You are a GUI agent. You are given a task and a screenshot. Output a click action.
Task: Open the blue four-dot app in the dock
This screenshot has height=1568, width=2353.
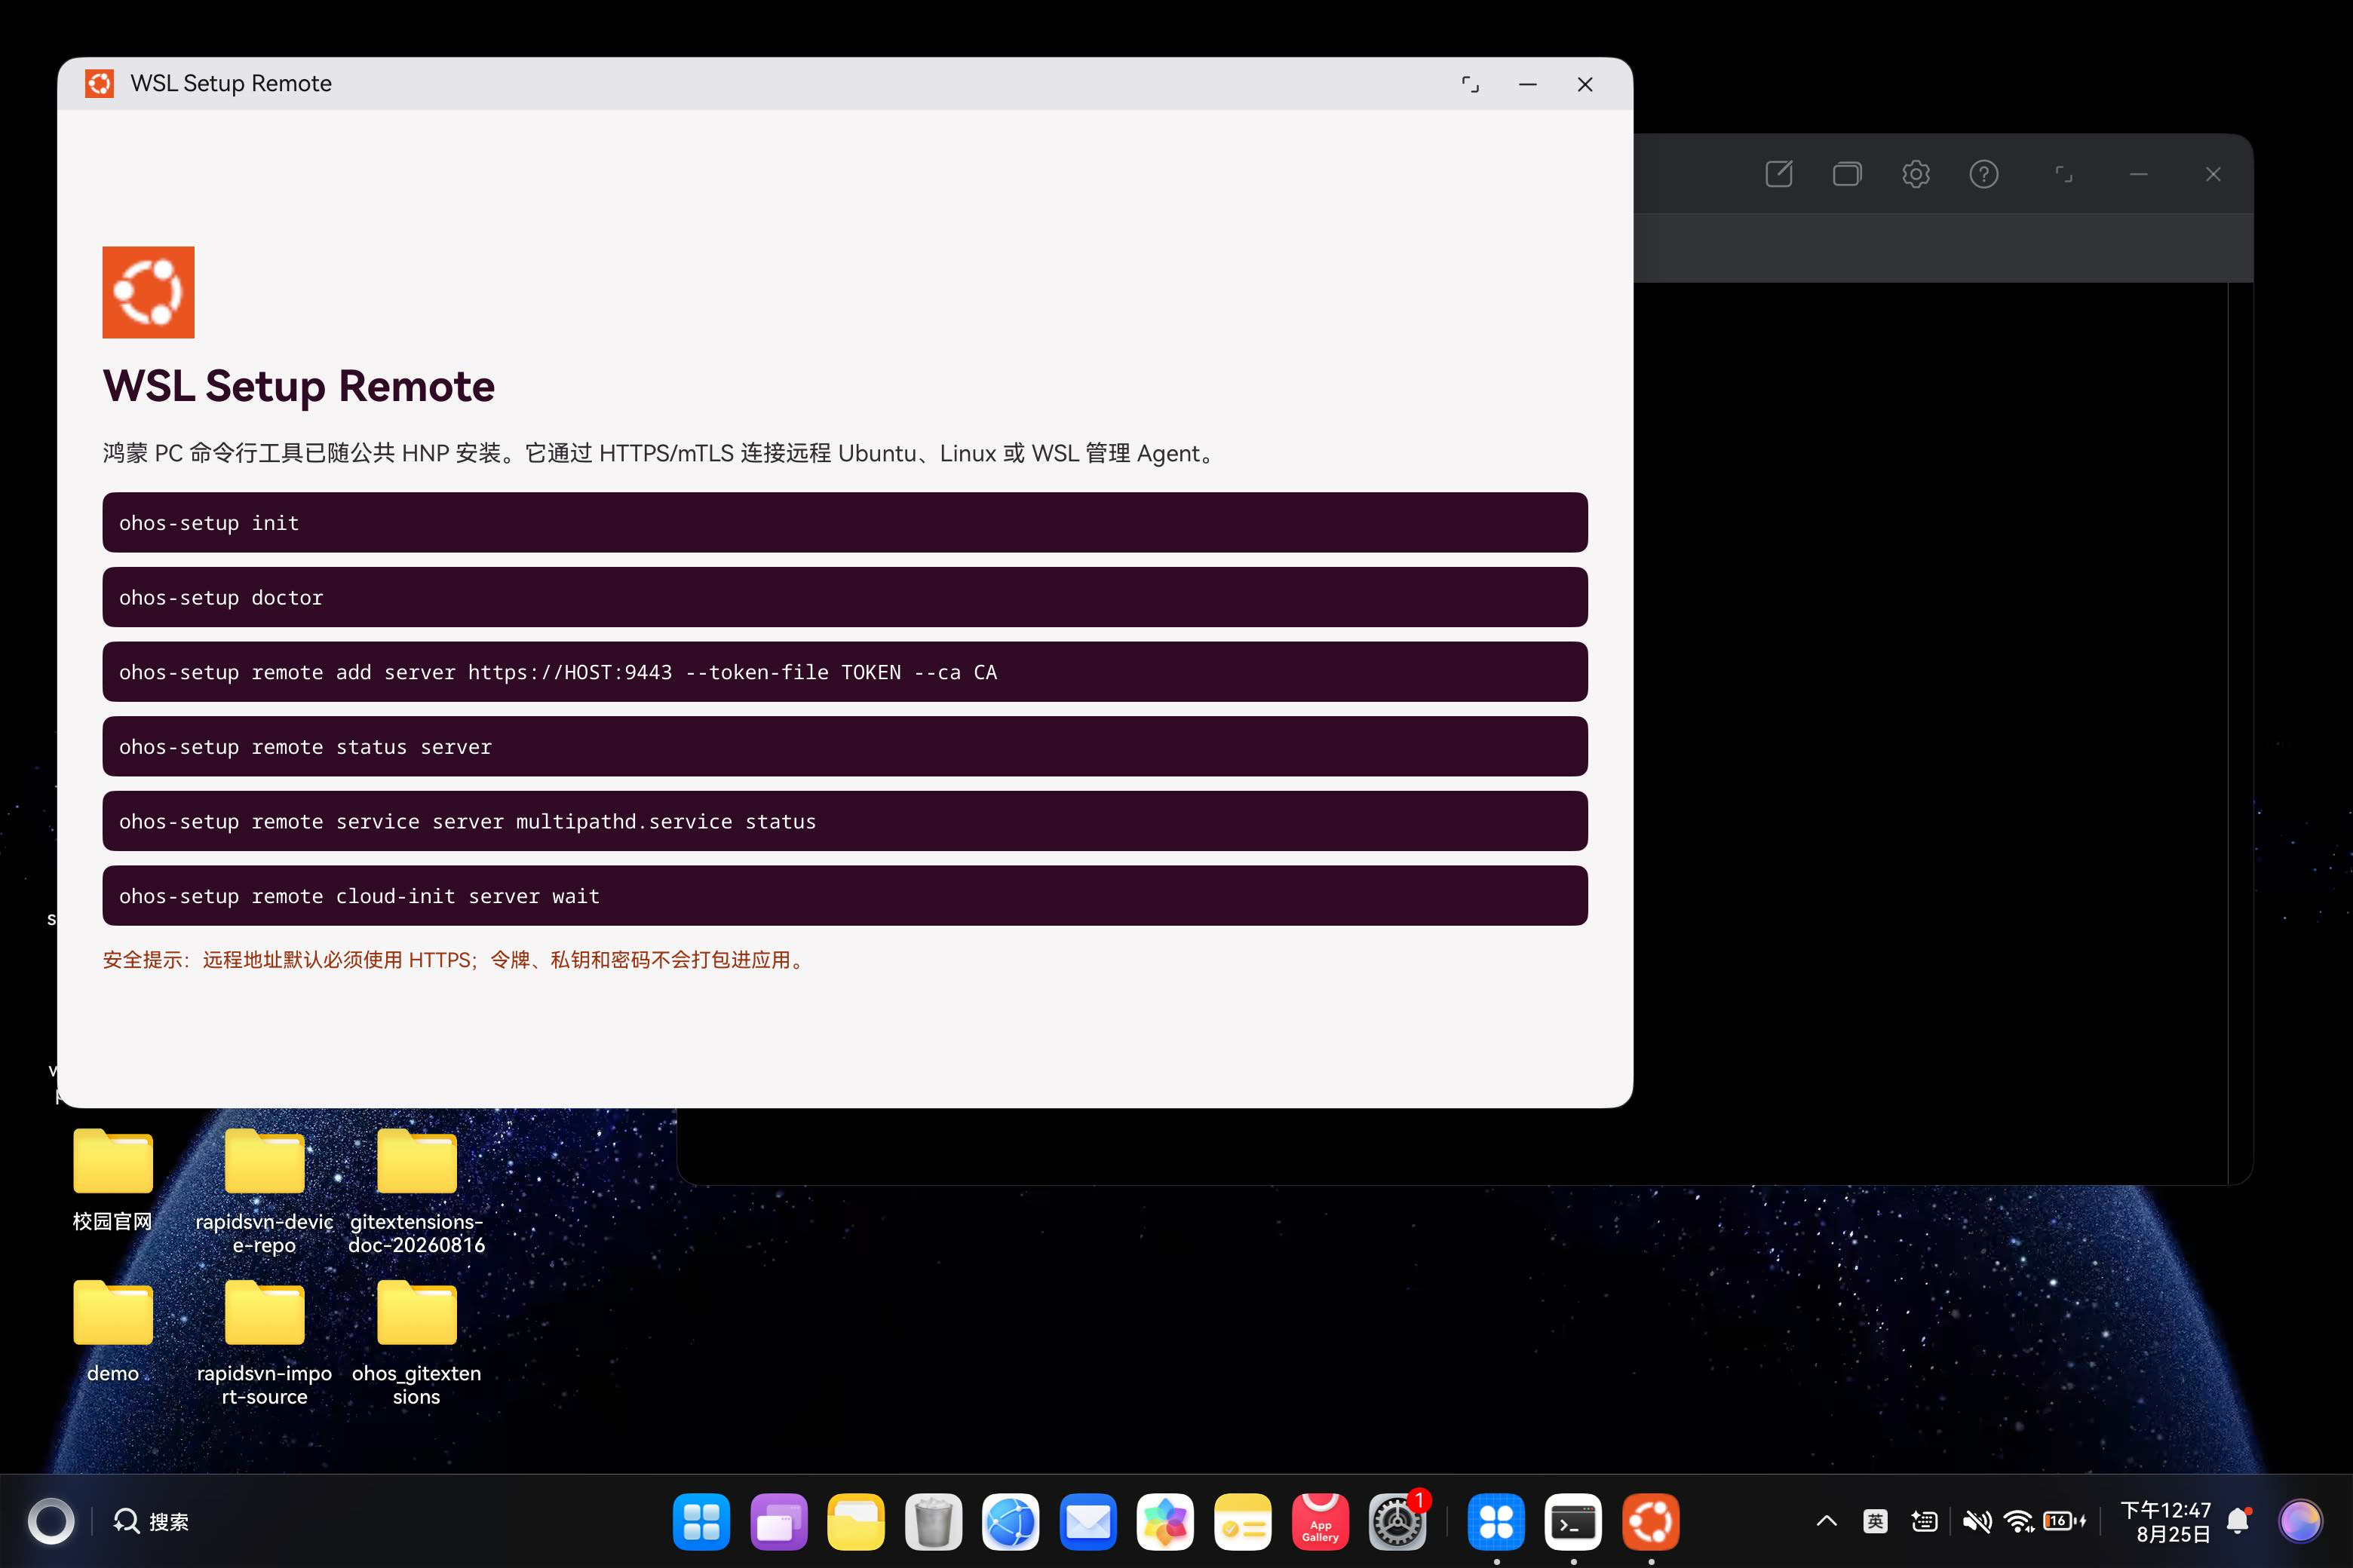coord(1496,1522)
